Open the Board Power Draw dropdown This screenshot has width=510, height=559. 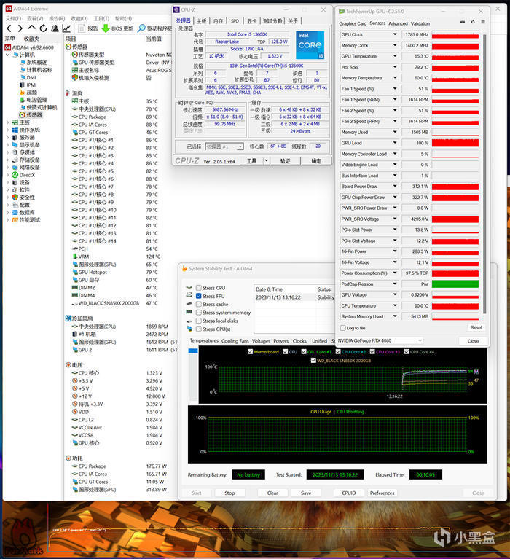click(x=395, y=186)
